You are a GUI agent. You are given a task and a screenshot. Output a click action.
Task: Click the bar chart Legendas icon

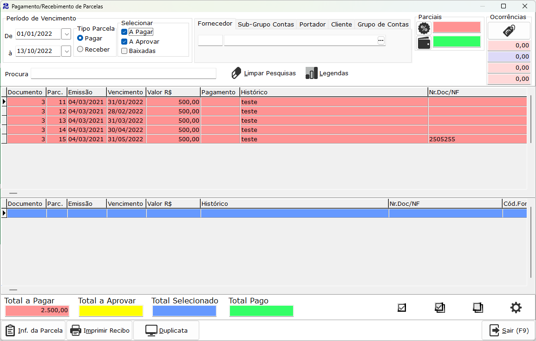point(311,73)
